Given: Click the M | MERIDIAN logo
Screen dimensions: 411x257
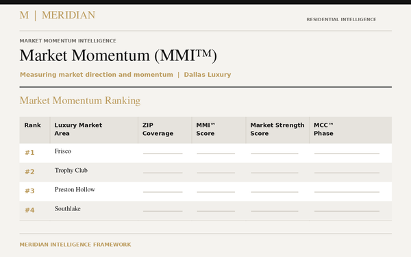Looking at the screenshot, I should (x=58, y=15).
